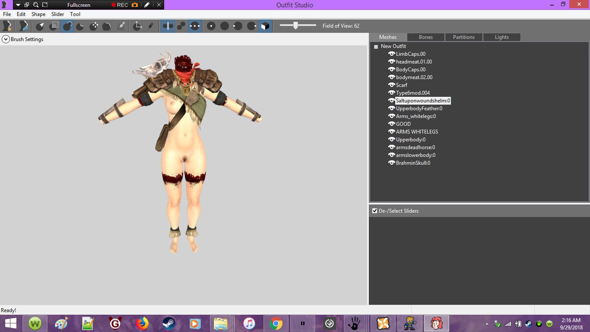The height and width of the screenshot is (332, 590).
Task: Select the Deflate brush tool
Action: [x=80, y=26]
